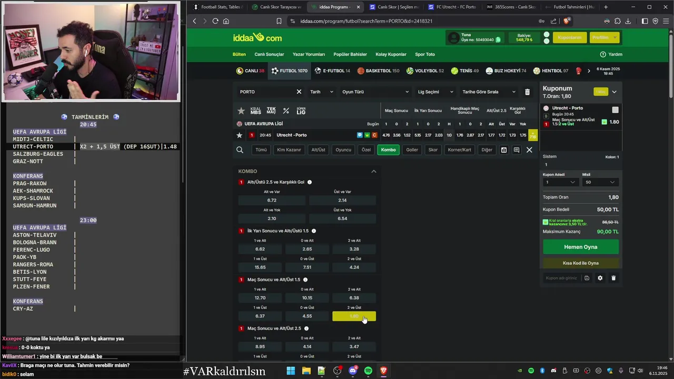Open the Profilim dropdown
The width and height of the screenshot is (674, 379).
pyautogui.click(x=604, y=37)
